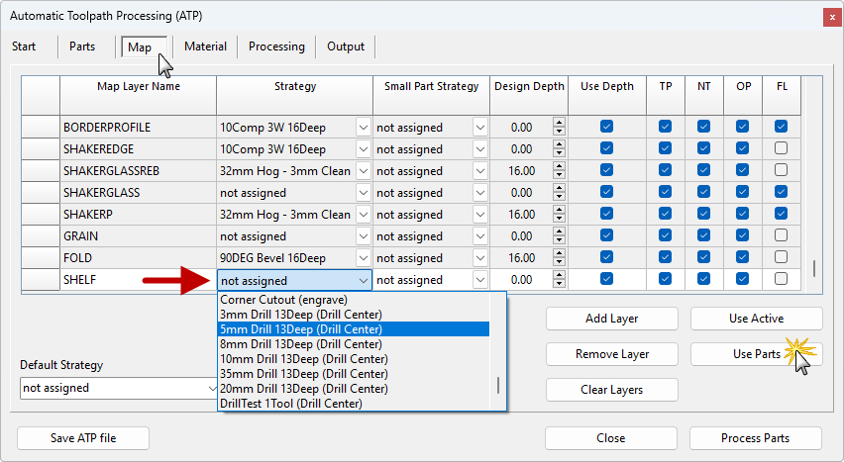Open the Processing tab
Viewport: 844px width, 462px height.
pos(276,46)
